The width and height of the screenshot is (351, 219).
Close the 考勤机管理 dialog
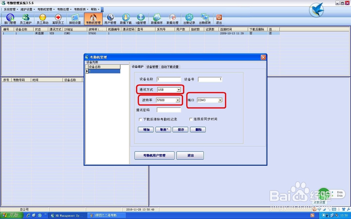(x=263, y=57)
